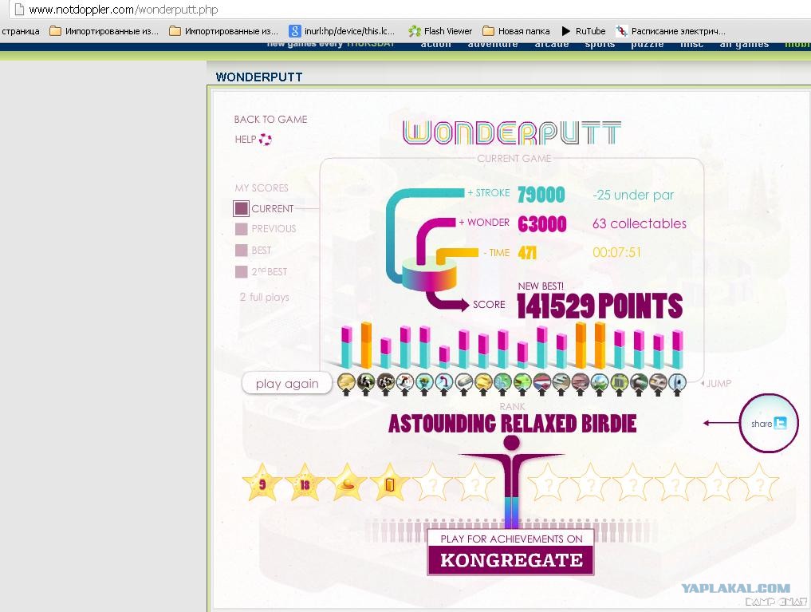Screen dimensions: 811x612
Task: Click the WONDERPUTT page heading
Action: click(259, 77)
